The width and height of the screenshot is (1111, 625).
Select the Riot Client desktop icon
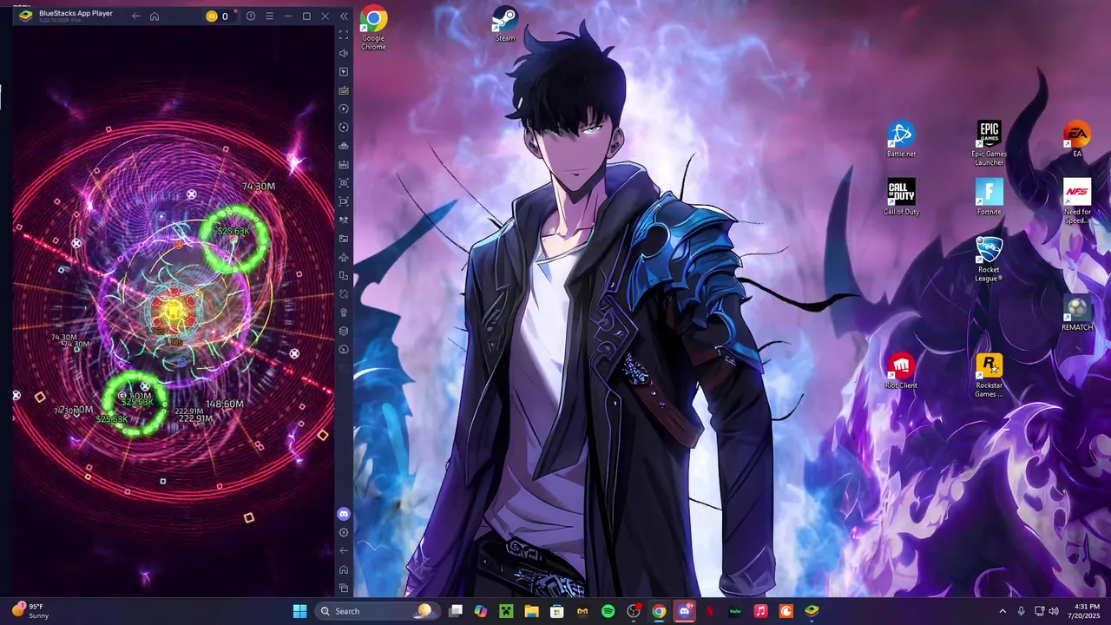(901, 371)
